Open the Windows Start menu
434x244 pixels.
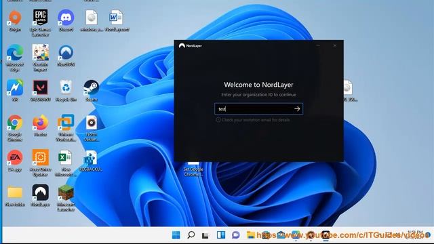point(176,235)
